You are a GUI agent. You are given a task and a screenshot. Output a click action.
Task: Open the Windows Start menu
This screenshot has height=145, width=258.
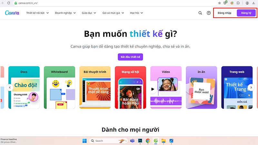click(x=84, y=141)
